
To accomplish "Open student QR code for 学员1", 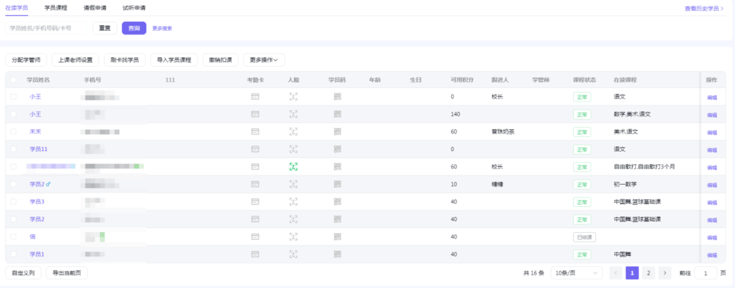I will 337,255.
